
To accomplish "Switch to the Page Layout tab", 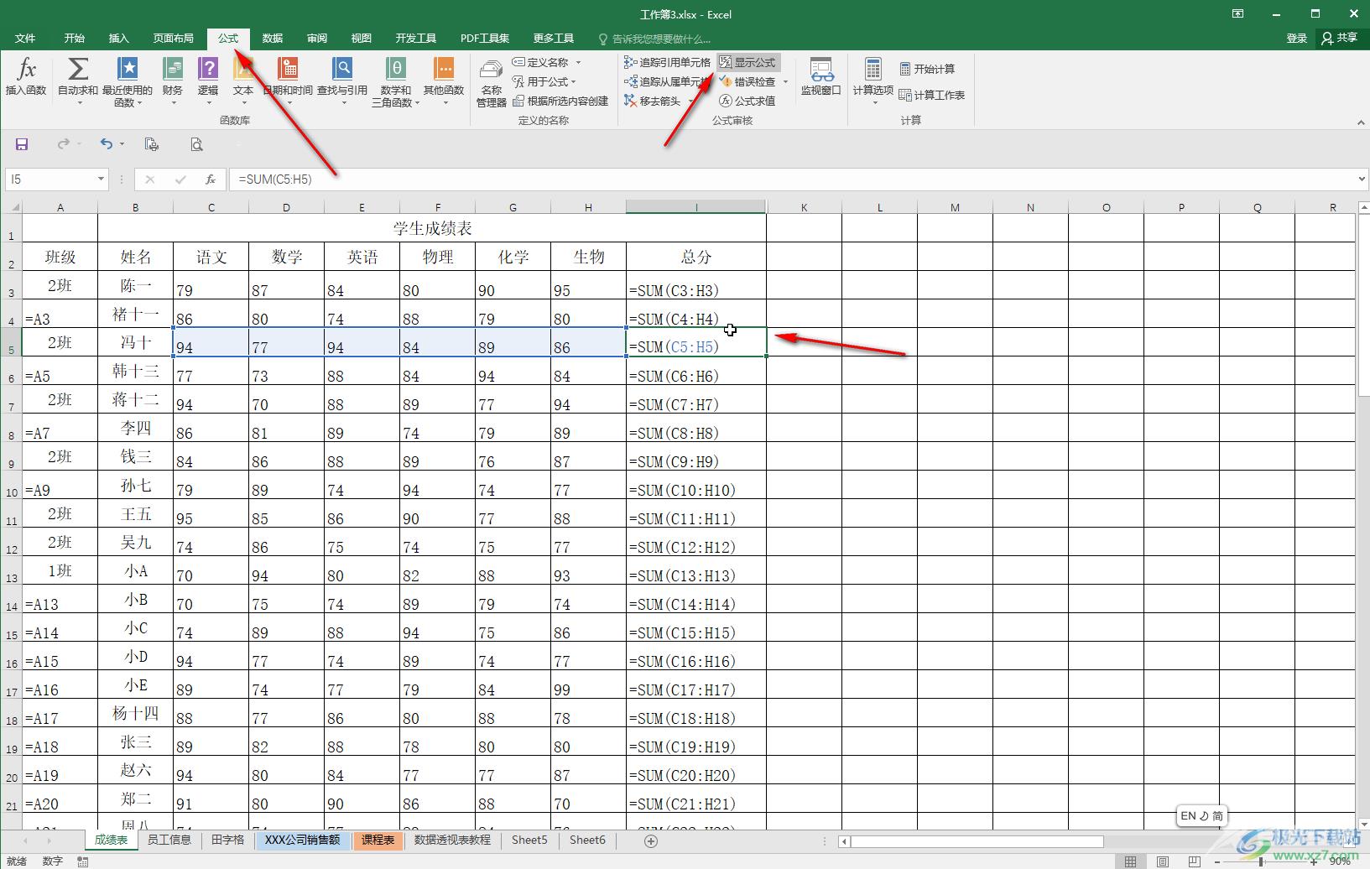I will pos(173,38).
